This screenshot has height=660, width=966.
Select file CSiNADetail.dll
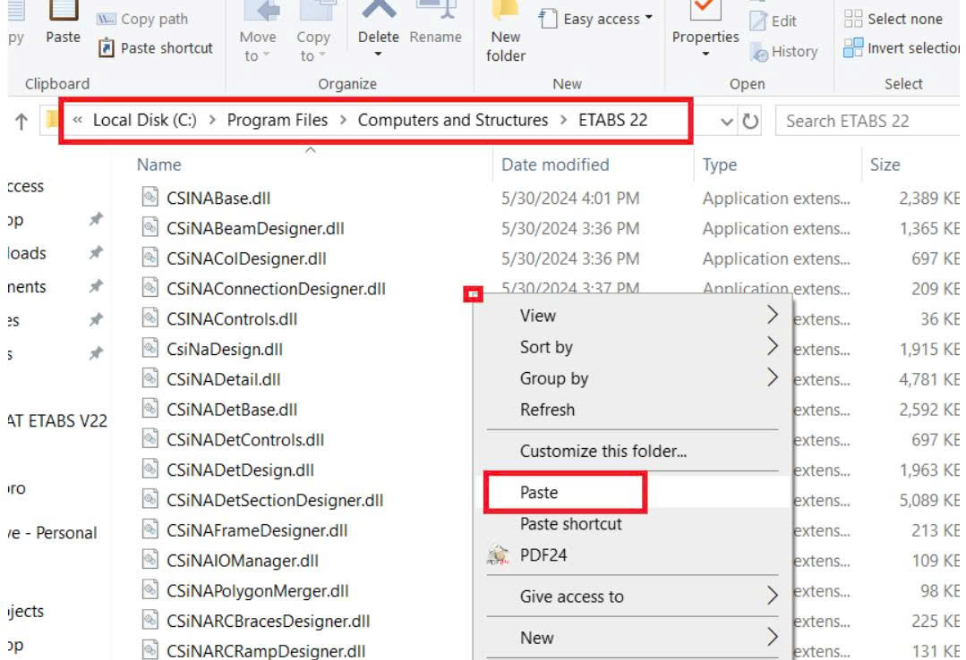pos(223,379)
